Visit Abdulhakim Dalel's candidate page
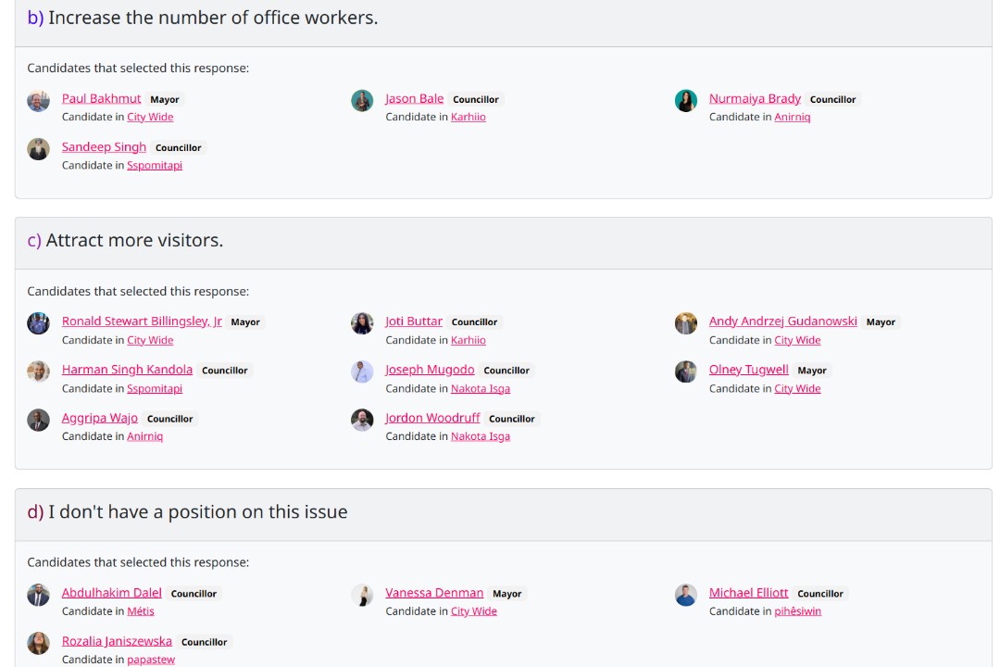Image resolution: width=1000 pixels, height=667 pixels. pos(111,593)
